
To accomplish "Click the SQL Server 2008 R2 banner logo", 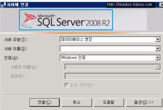I will point(66,20).
